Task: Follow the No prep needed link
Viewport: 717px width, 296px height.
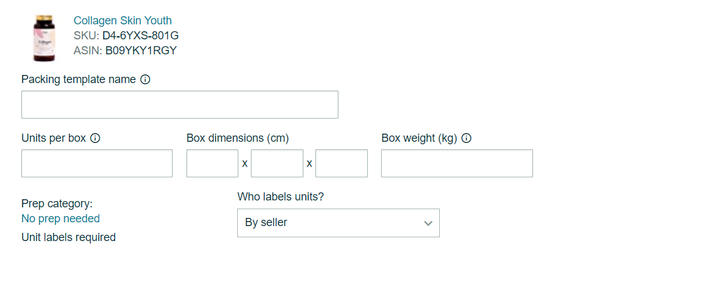Action: [x=60, y=219]
